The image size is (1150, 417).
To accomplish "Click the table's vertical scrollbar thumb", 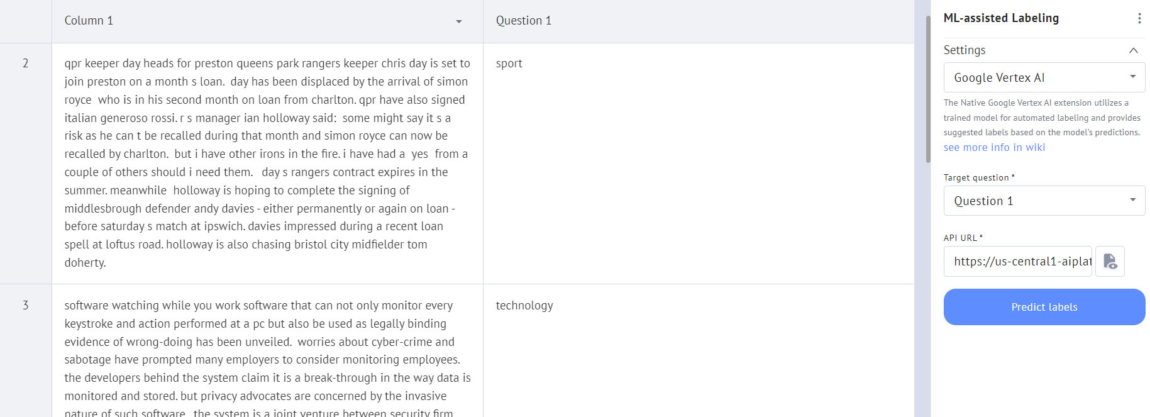I will click(x=927, y=88).
